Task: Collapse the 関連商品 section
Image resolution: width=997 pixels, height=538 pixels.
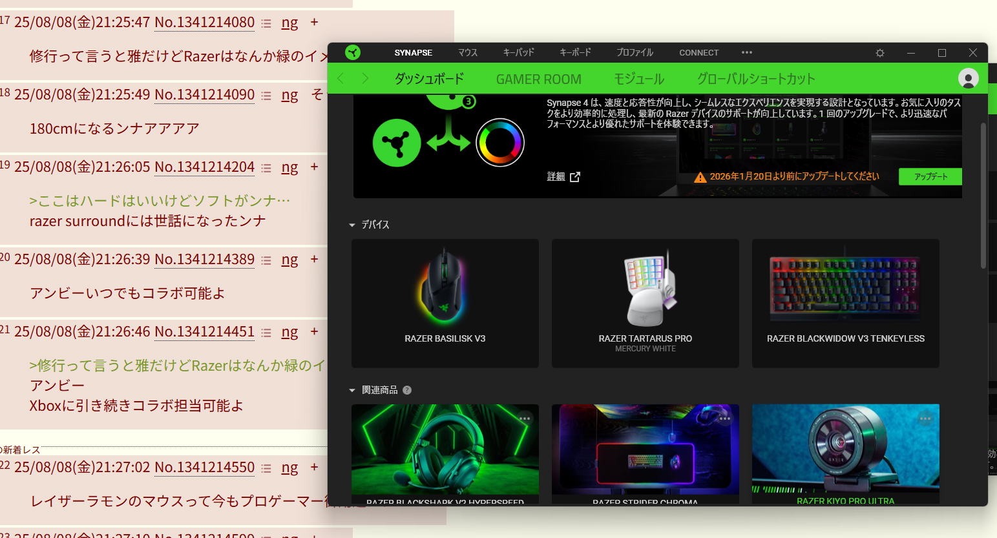Action: tap(352, 390)
